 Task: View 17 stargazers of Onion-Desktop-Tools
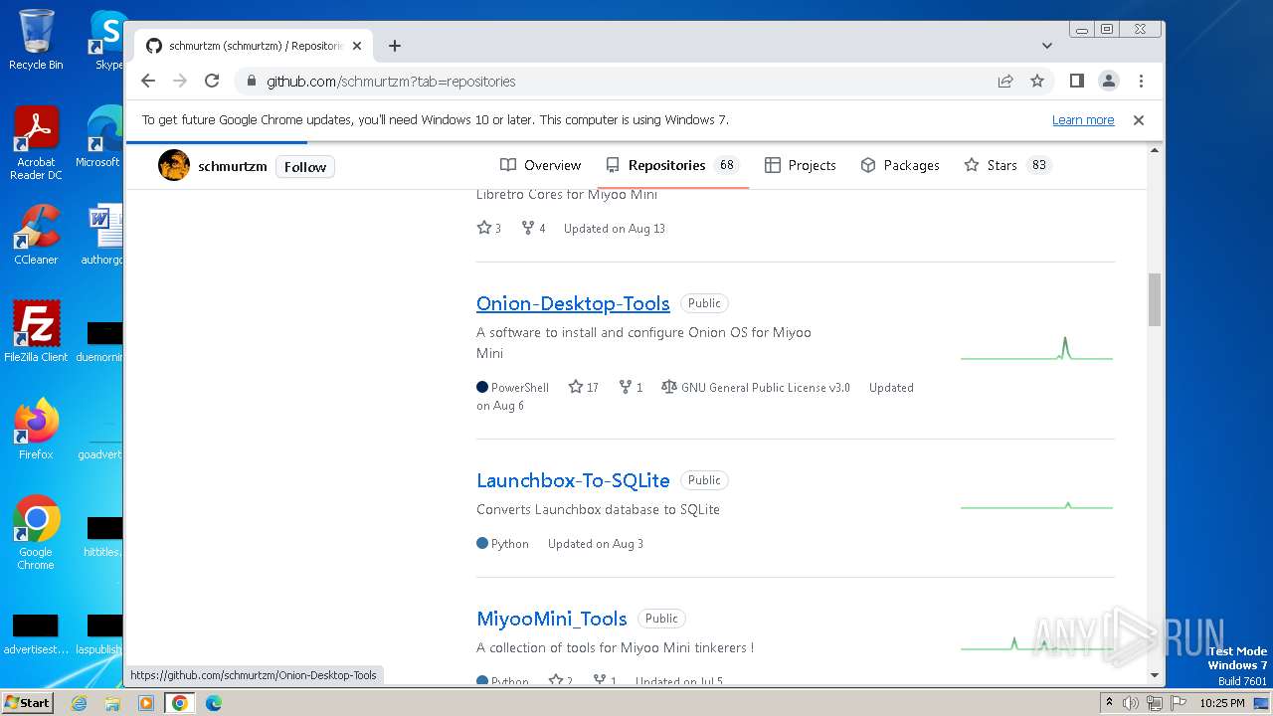click(584, 387)
